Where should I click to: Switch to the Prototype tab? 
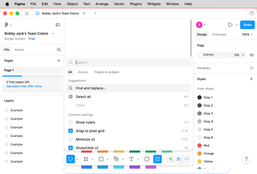219,34
